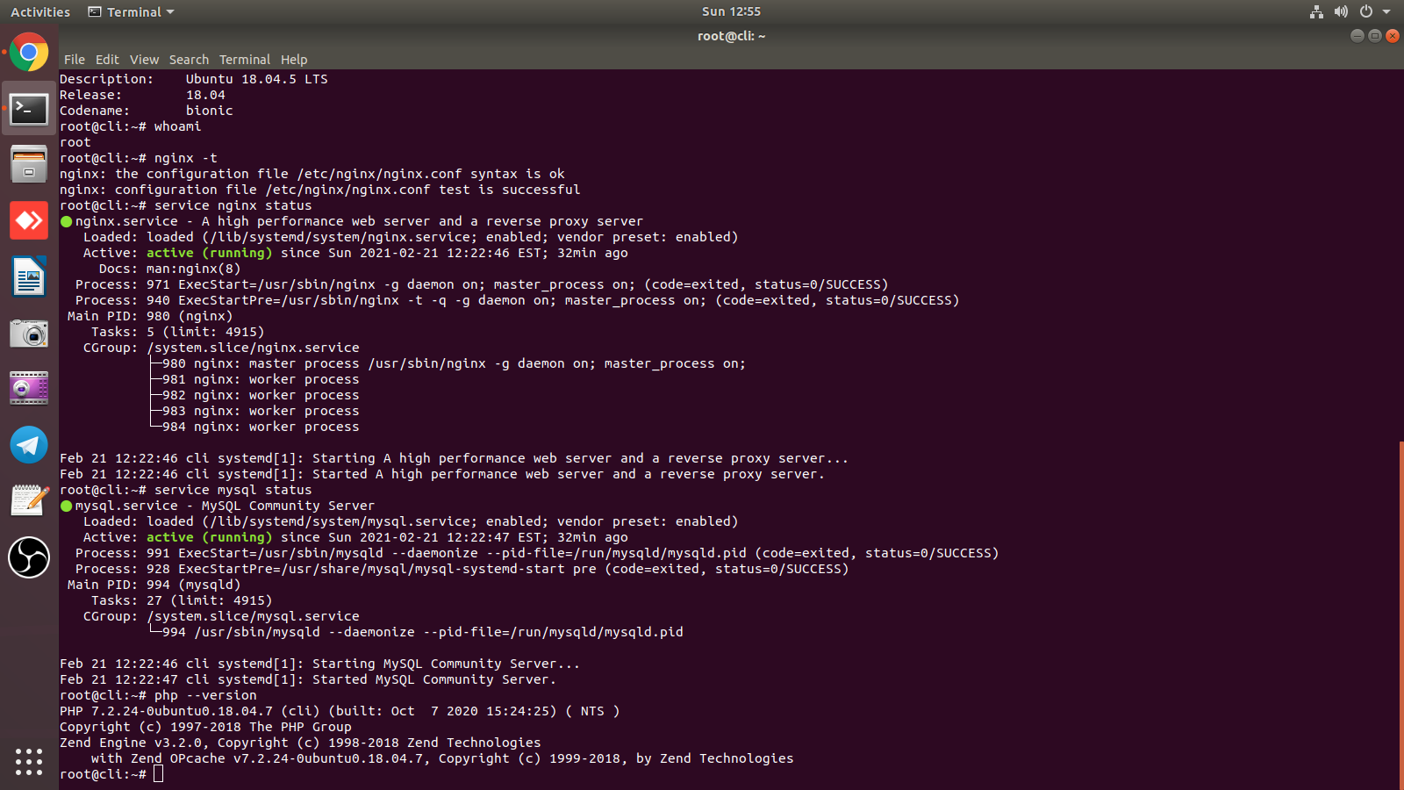The height and width of the screenshot is (790, 1404).
Task: Click nginx 'active (running)' text
Action: pos(209,253)
